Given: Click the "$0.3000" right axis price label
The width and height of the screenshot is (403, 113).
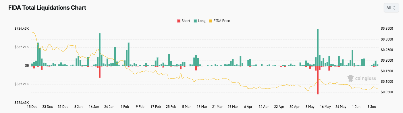Looking at the screenshot, I should 387,39.
